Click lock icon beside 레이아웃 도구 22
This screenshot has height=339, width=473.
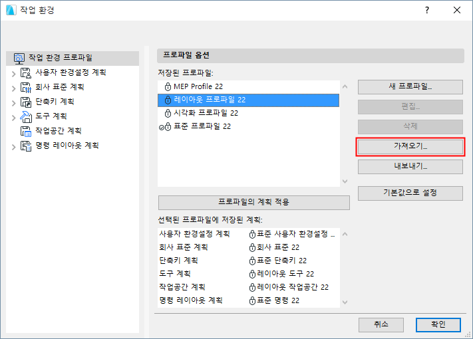coord(252,275)
